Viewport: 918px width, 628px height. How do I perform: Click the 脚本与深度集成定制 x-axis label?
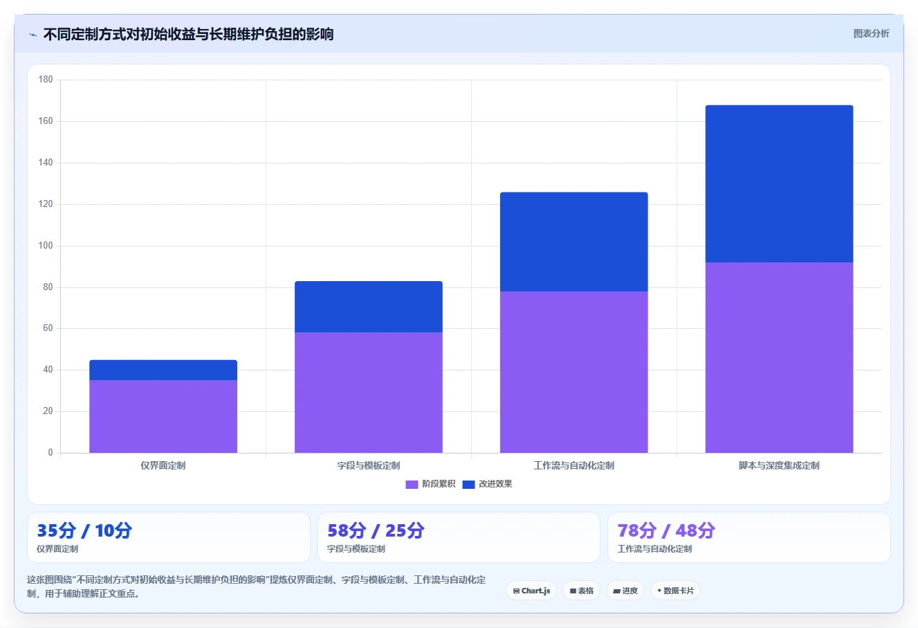tap(779, 465)
